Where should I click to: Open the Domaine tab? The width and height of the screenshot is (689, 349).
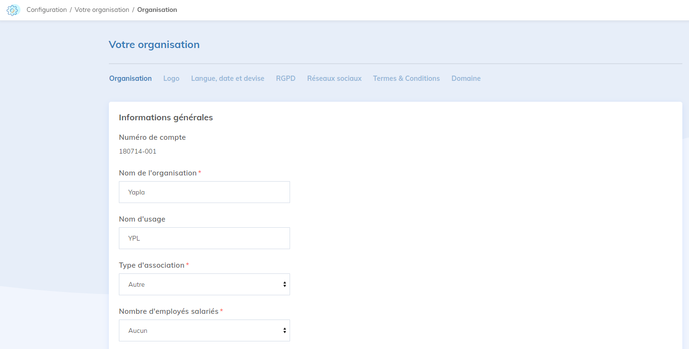tap(466, 78)
